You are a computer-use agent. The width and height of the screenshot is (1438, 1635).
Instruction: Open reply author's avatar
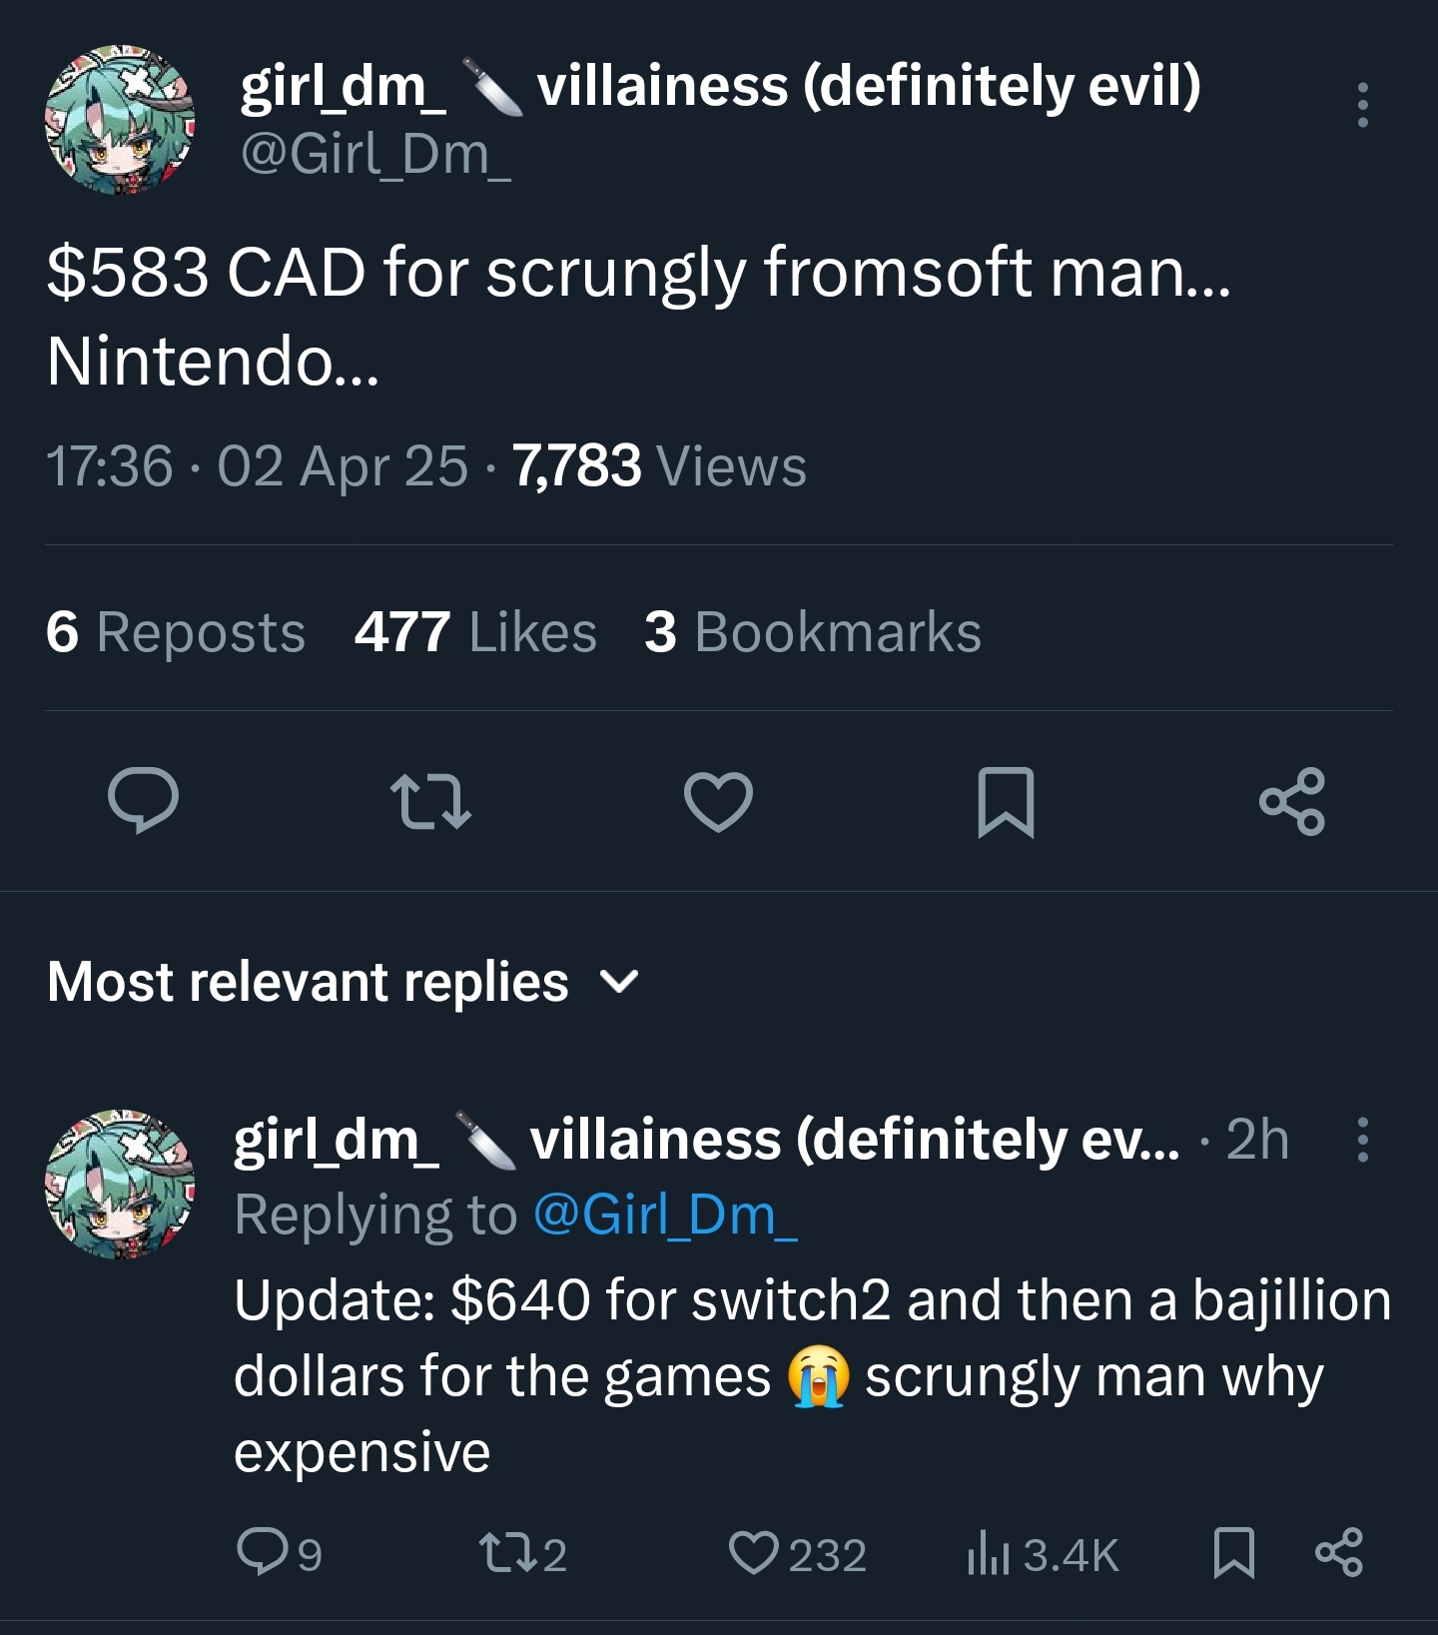[120, 1185]
